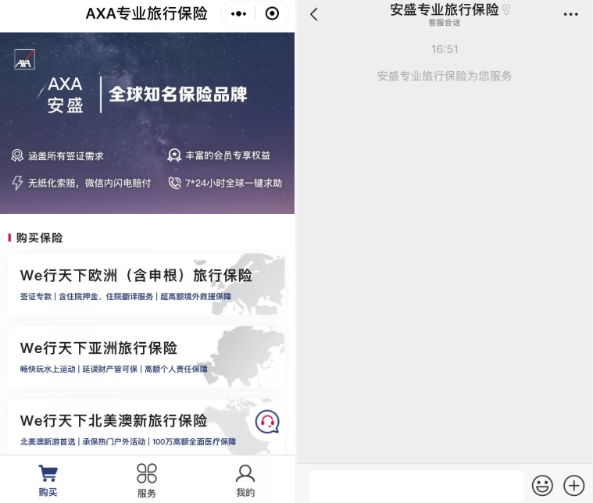Open the We行天下北美澳新旅行保险 card
The width and height of the screenshot is (593, 503).
[147, 426]
